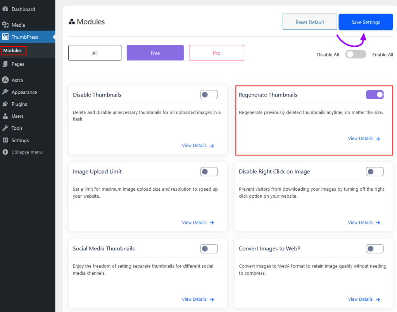This screenshot has height=312, width=397.
Task: Show All modules filter tab
Action: (x=95, y=53)
